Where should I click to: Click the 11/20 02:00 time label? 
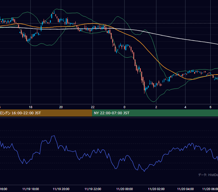[156, 189]
